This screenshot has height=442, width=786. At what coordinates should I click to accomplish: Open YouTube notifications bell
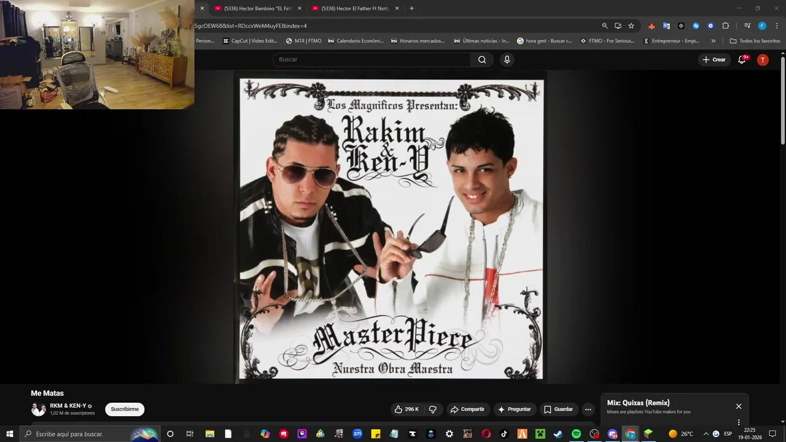pyautogui.click(x=742, y=60)
